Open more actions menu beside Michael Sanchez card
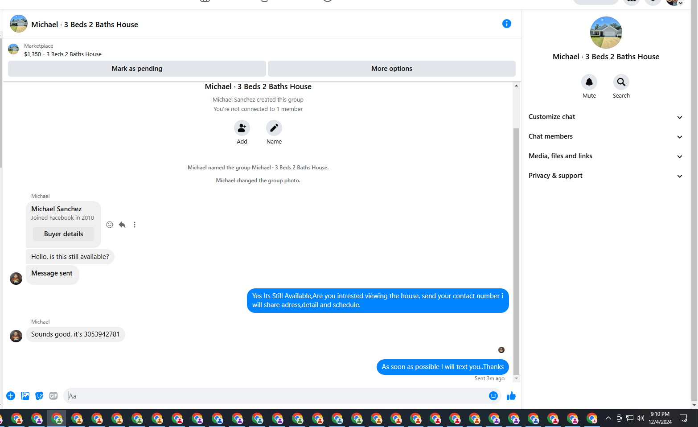The width and height of the screenshot is (698, 427). coord(135,225)
